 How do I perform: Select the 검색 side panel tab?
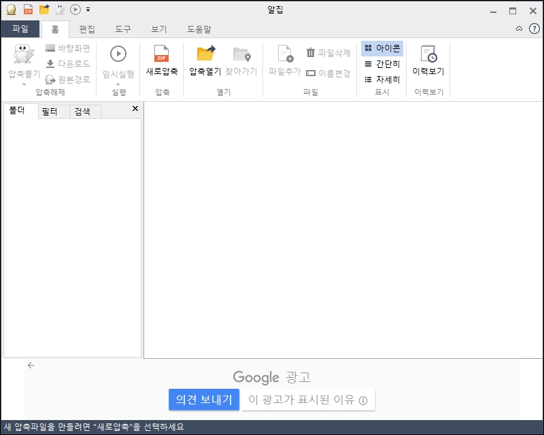click(86, 111)
